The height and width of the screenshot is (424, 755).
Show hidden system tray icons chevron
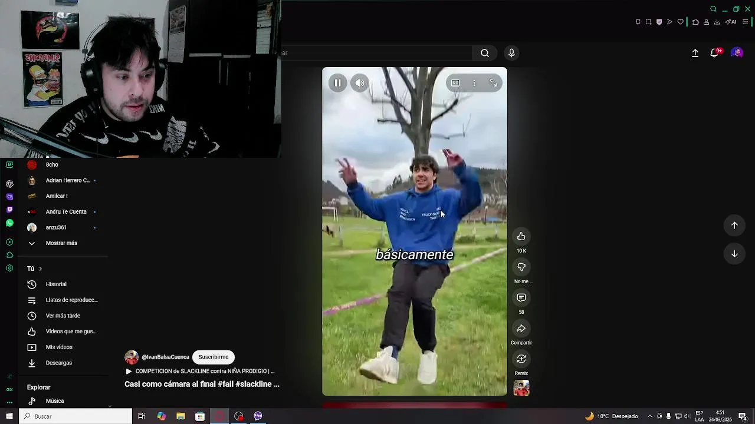(x=650, y=416)
